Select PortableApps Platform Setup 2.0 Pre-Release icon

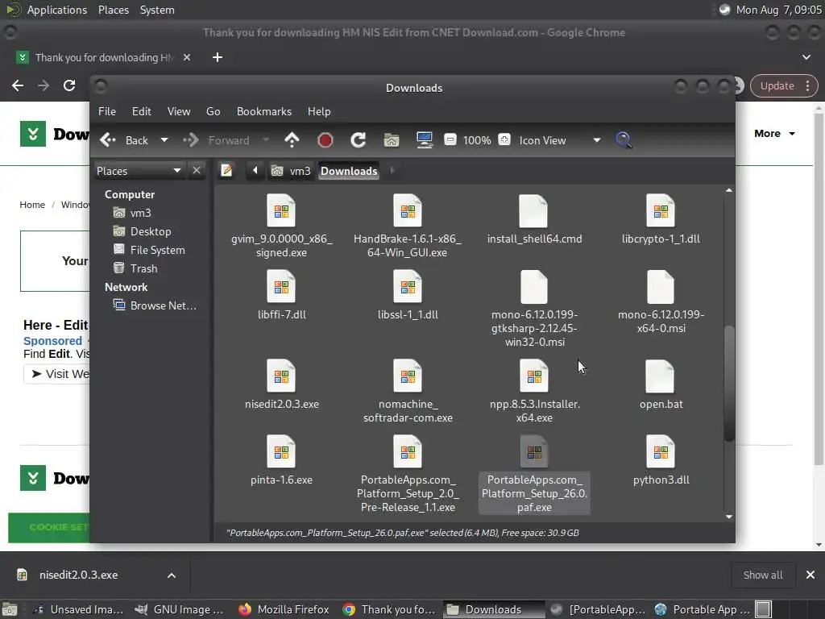click(408, 451)
